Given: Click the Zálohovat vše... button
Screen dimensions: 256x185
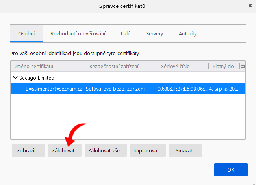Looking at the screenshot, I should 106,150.
